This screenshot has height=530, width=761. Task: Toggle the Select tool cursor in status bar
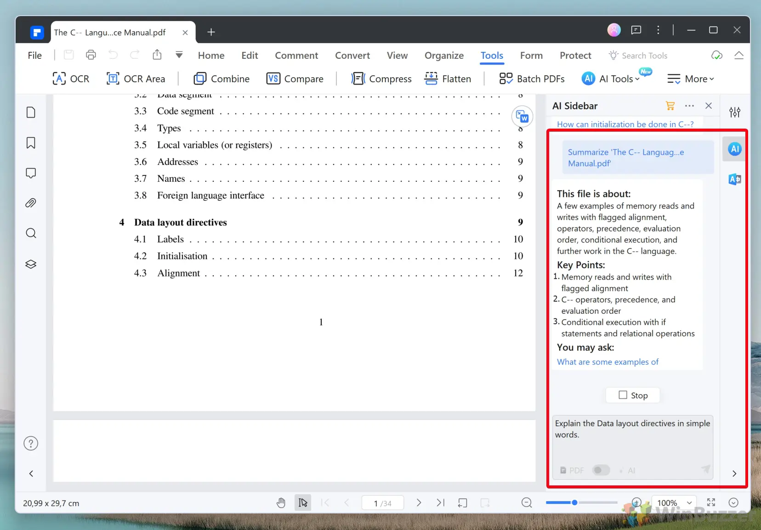tap(303, 503)
